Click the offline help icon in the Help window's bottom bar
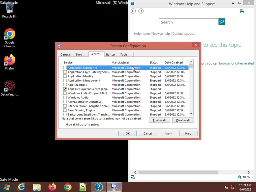The image size is (256, 192). pos(133,177)
